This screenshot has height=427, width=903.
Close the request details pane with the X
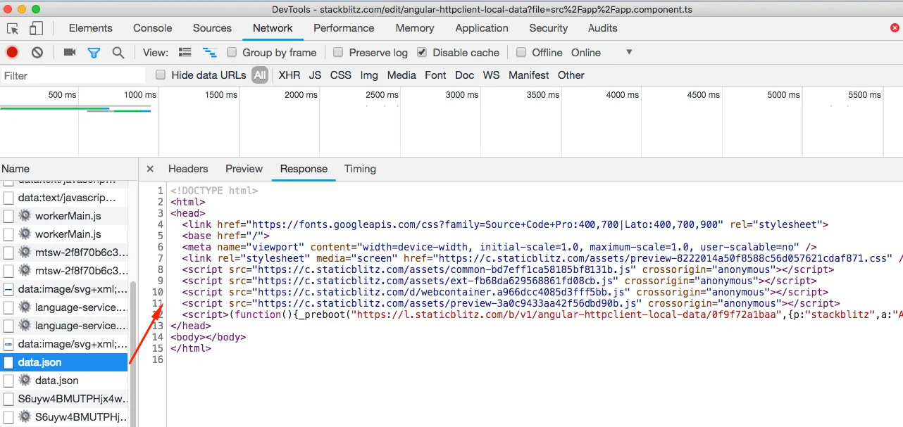pos(150,169)
